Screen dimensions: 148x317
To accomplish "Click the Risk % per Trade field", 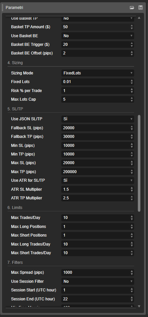I will (x=98, y=91).
